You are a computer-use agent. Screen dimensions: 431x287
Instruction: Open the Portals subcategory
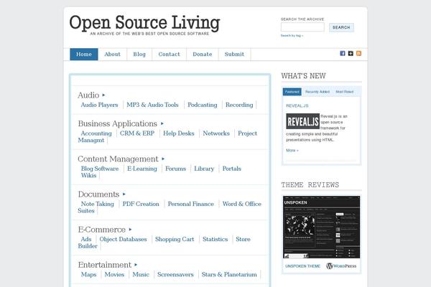(x=232, y=169)
